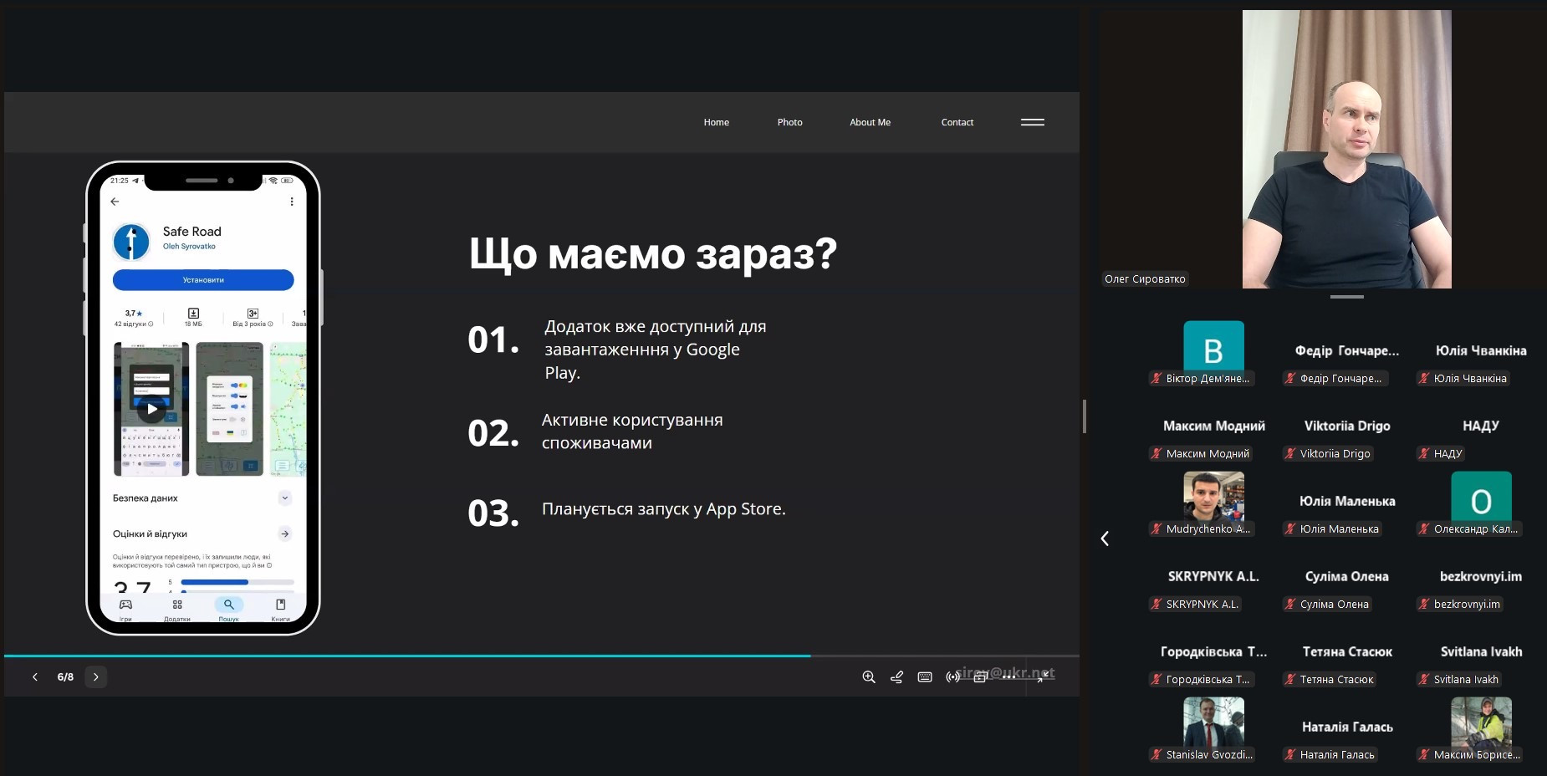Click the exit fullscreen arrows icon
This screenshot has width=1547, height=776.
point(1042,676)
